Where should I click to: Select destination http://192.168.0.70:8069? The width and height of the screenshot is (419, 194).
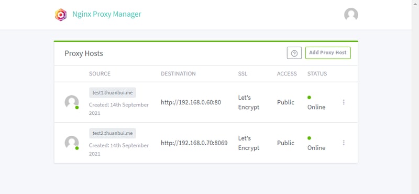coord(194,143)
